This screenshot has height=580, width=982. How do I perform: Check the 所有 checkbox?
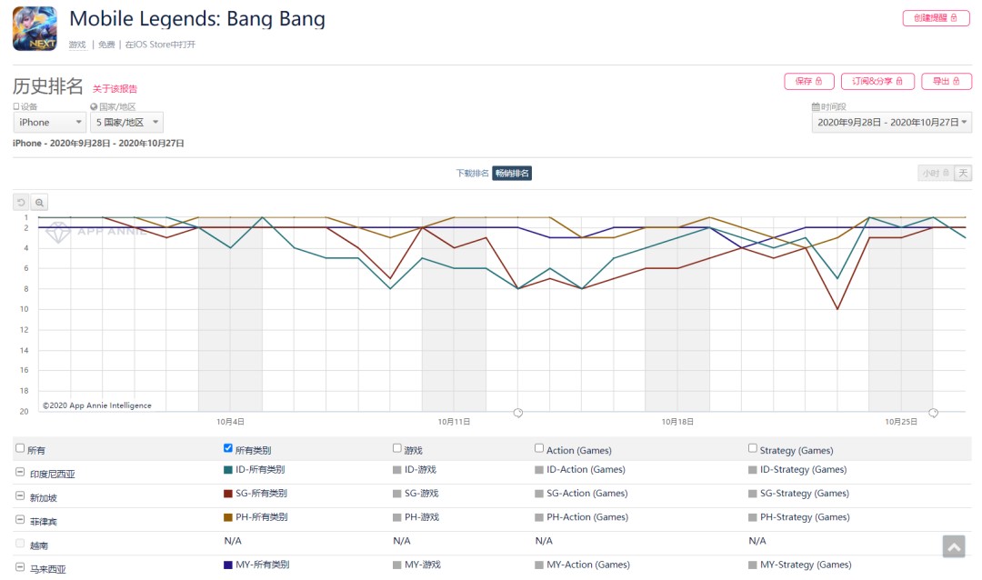pos(20,448)
